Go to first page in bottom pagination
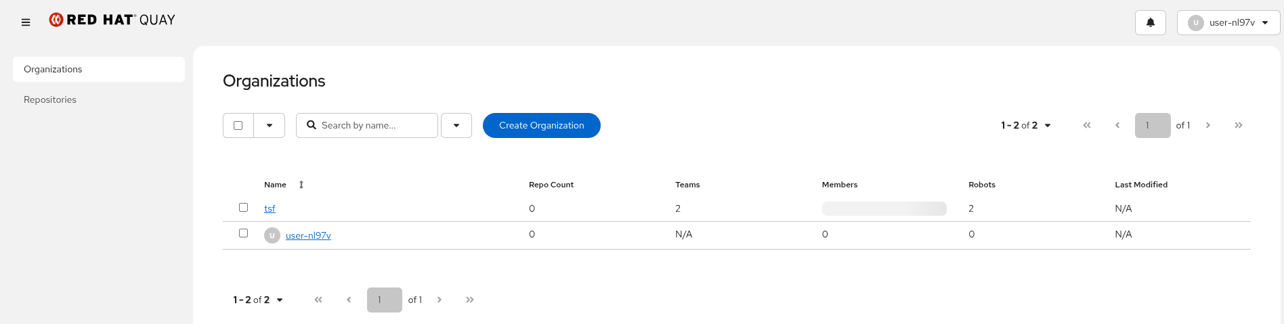Viewport: 1284px width, 324px height. coord(318,300)
